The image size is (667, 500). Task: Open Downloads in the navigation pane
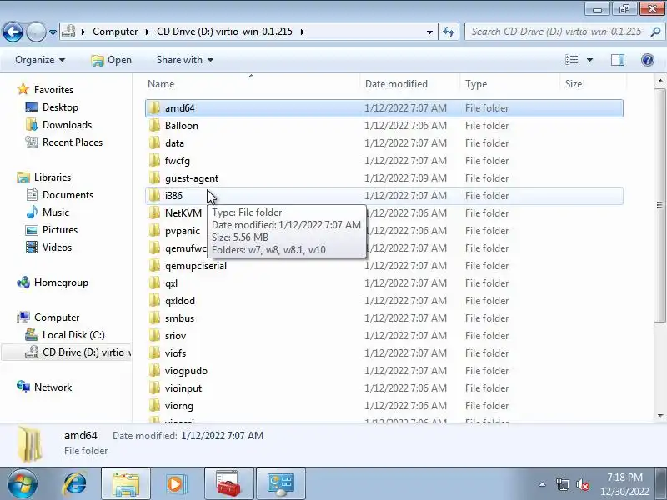pyautogui.click(x=67, y=124)
